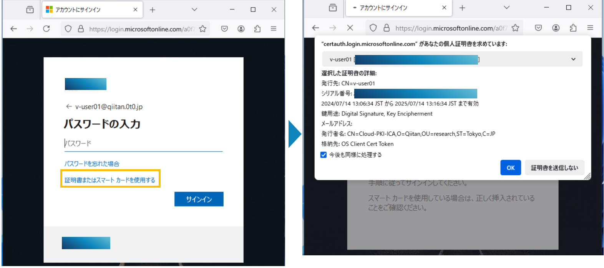Click 証明書またはスマート カードを使用する link

(x=110, y=180)
